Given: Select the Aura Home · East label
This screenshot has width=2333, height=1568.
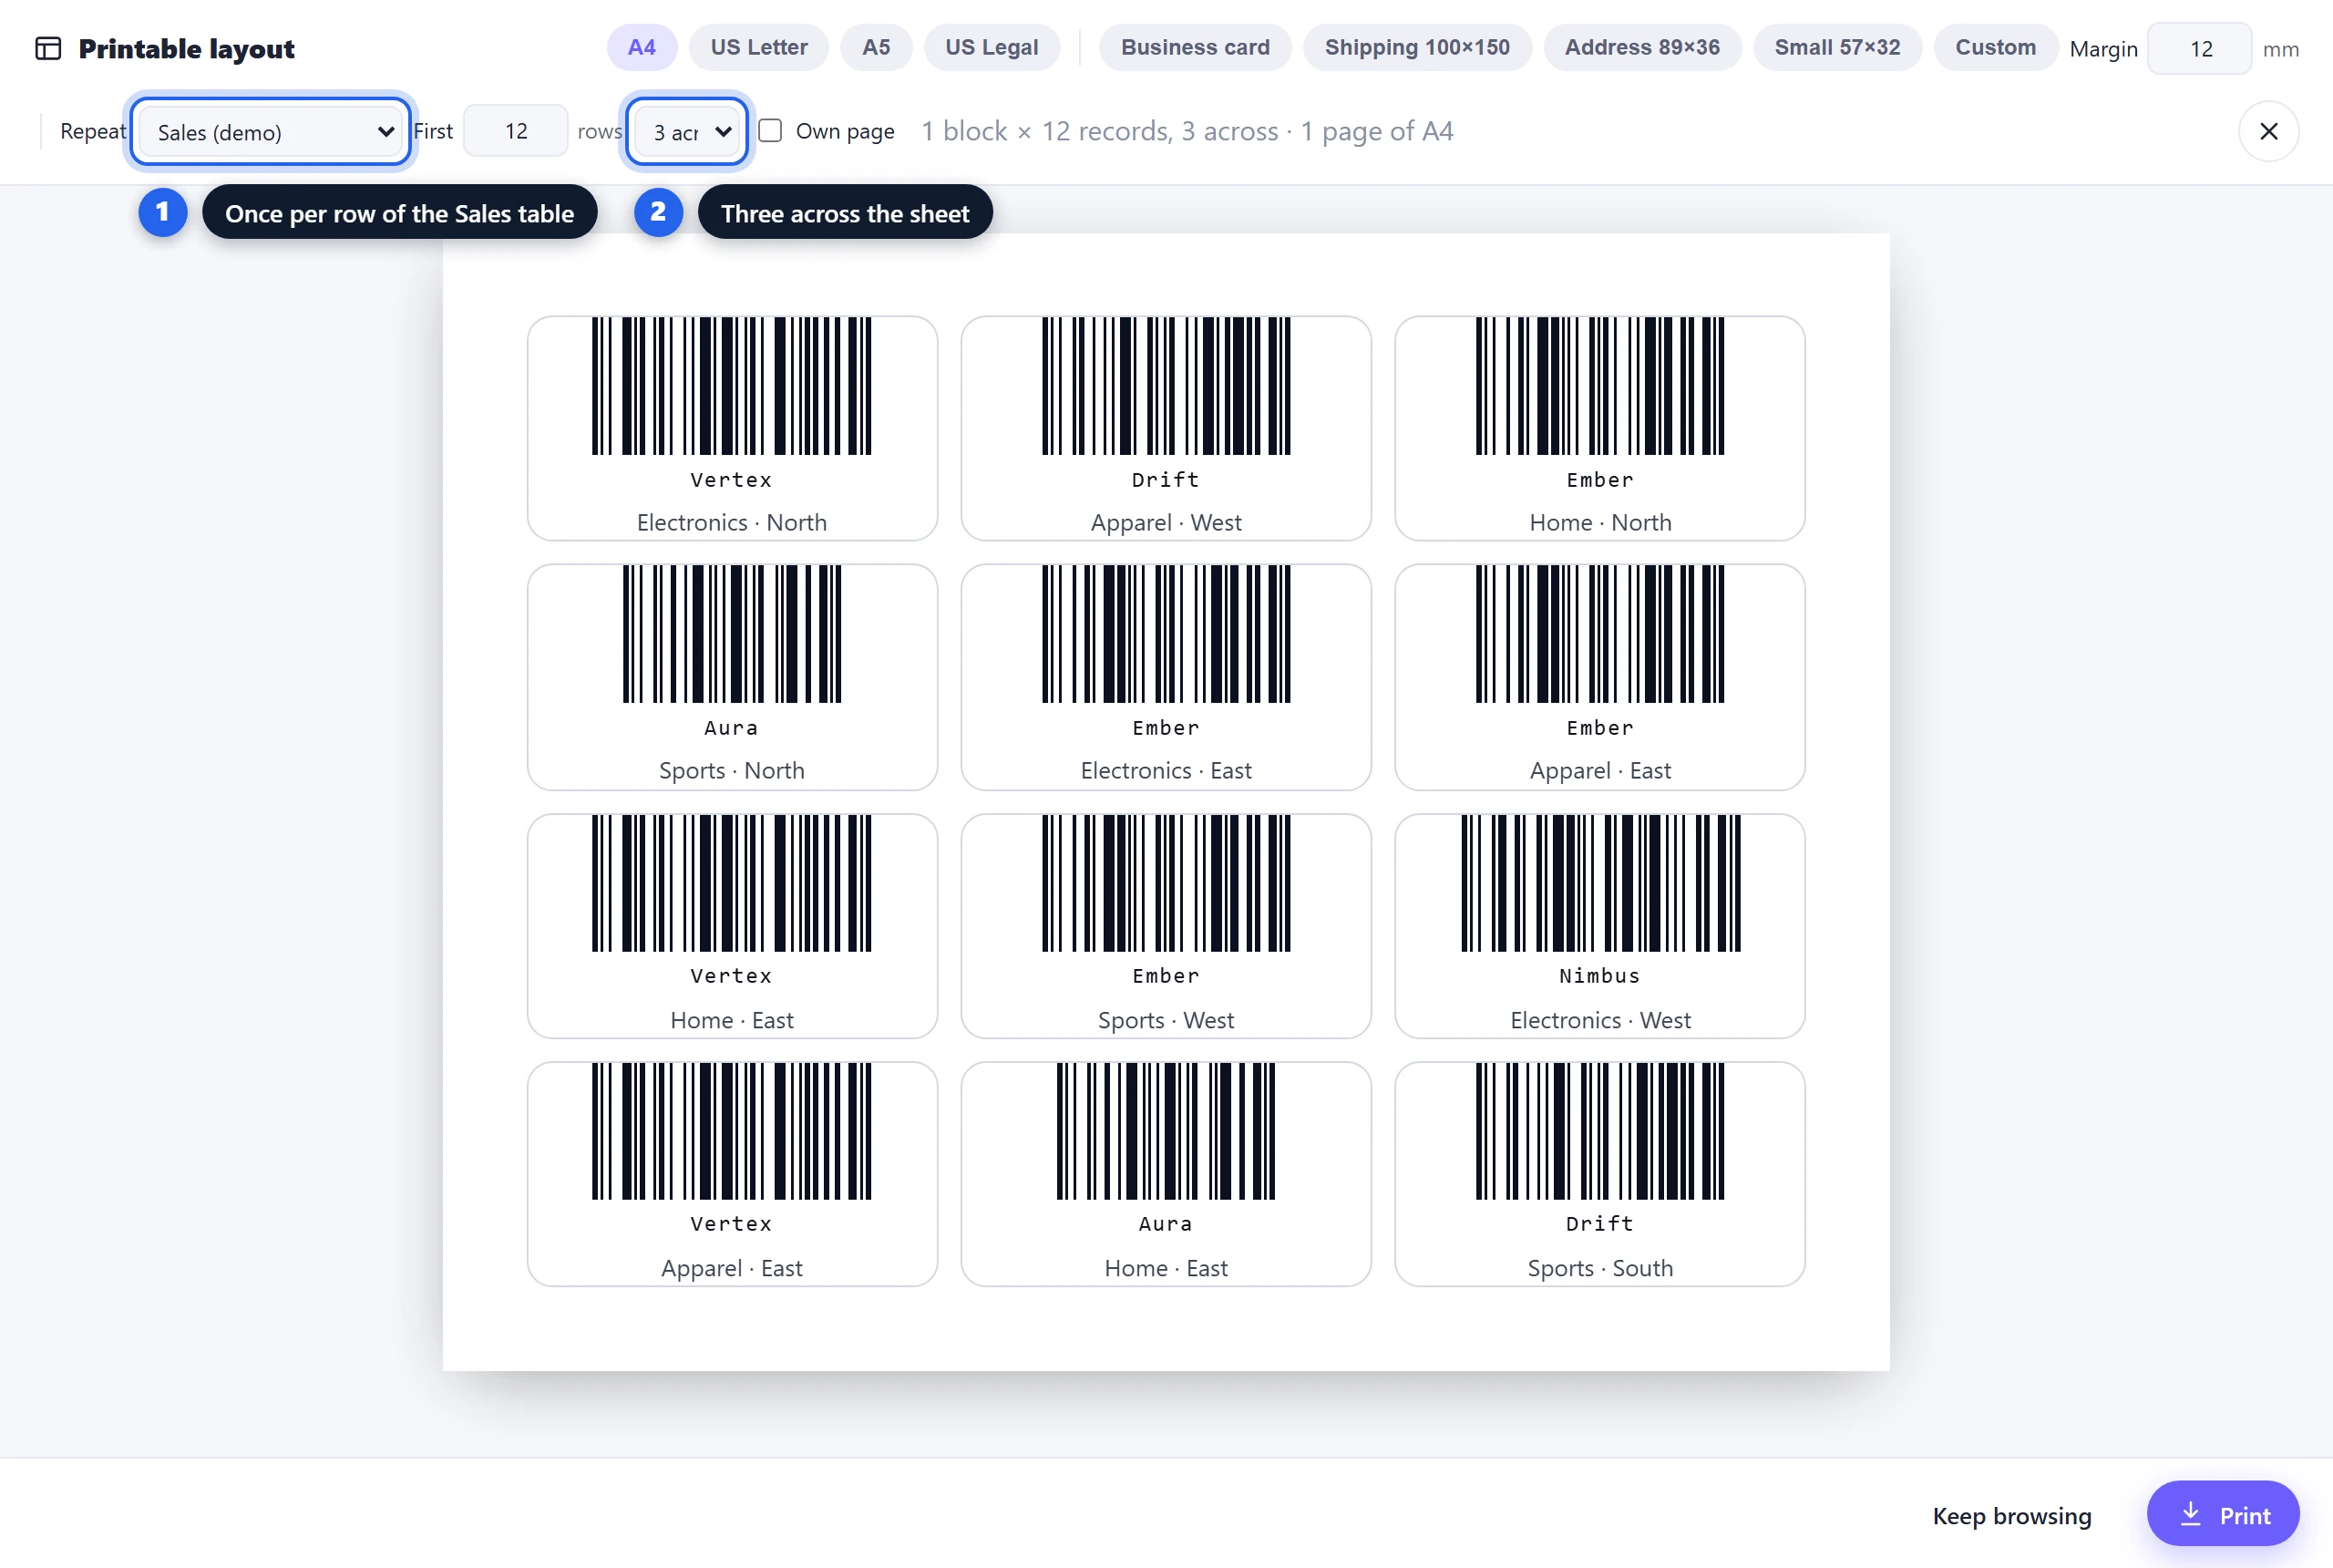Looking at the screenshot, I should [x=1166, y=1174].
